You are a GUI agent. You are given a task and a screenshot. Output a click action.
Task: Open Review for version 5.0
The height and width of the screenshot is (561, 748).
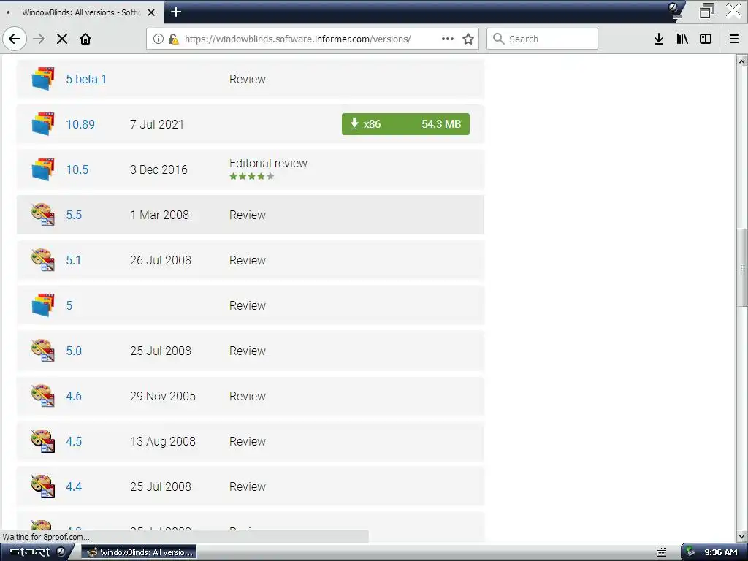point(248,351)
